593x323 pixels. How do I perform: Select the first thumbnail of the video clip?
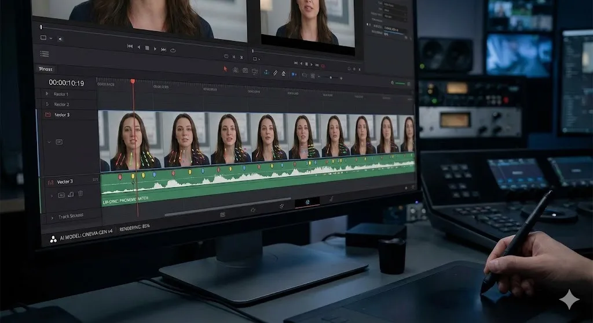click(x=131, y=141)
